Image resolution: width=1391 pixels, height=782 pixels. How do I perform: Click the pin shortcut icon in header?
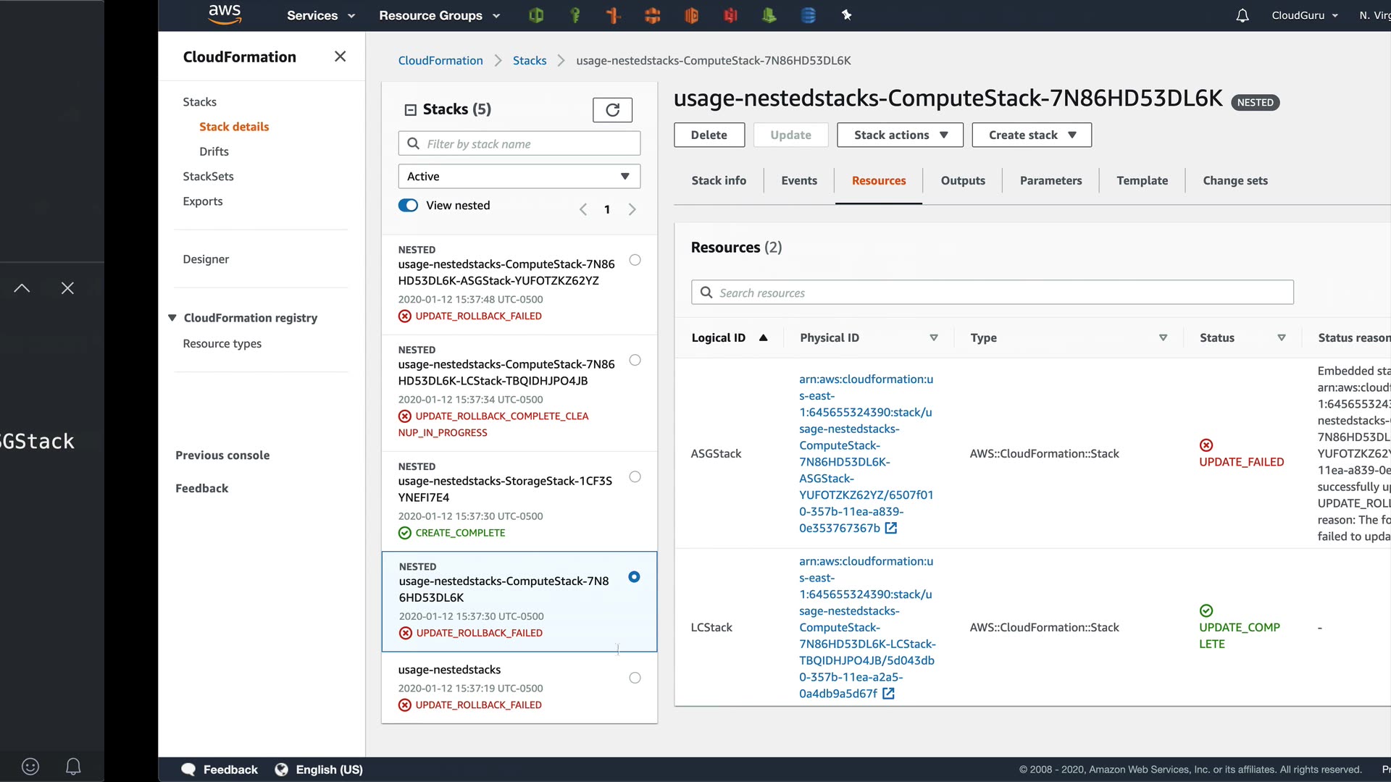point(846,15)
